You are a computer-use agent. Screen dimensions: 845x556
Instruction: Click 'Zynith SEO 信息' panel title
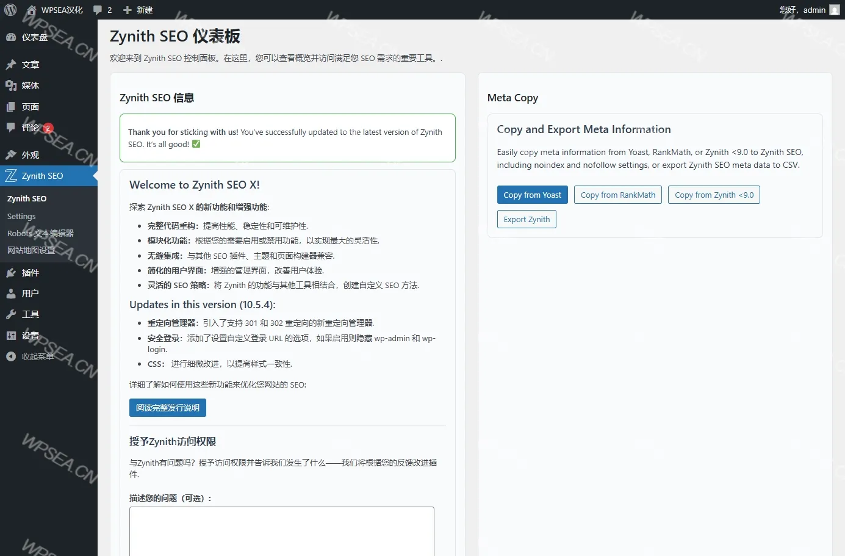[x=157, y=98]
